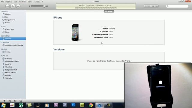This screenshot has height=108, width=192.
Task: Open eBay from the taskbar
Action: tap(12, 105)
